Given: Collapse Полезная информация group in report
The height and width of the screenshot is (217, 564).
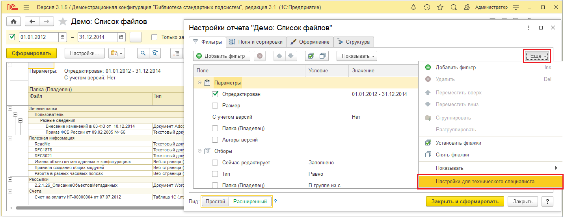Looking at the screenshot, I should [x=10, y=138].
